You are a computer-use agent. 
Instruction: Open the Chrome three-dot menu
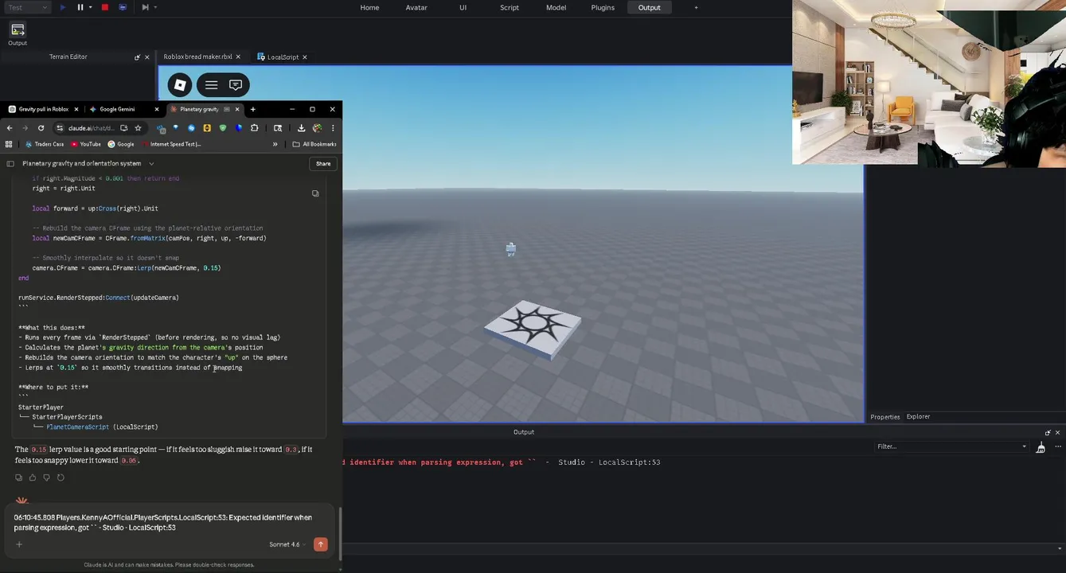pyautogui.click(x=333, y=127)
